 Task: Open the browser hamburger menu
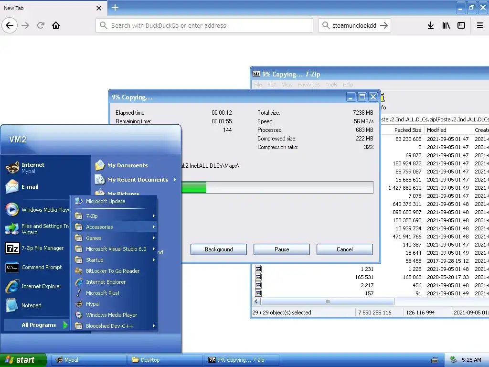pos(480,25)
